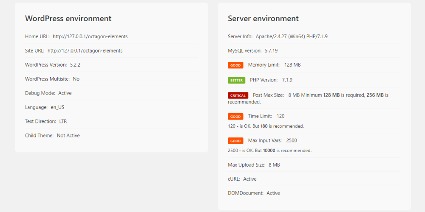Click the Post Max Size label
The image size is (425, 212).
click(268, 95)
